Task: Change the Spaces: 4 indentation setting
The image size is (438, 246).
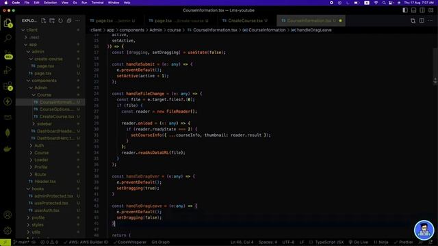Action: tap(268, 242)
